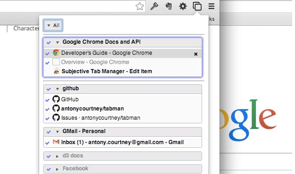This screenshot has height=174, width=295.
Task: Collapse the github window group
Action: click(57, 89)
